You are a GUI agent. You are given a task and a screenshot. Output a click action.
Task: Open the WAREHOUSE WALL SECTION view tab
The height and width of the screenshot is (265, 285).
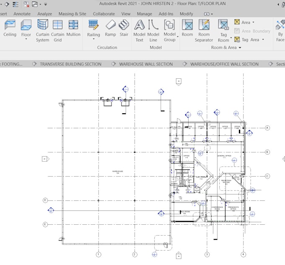tap(146, 64)
